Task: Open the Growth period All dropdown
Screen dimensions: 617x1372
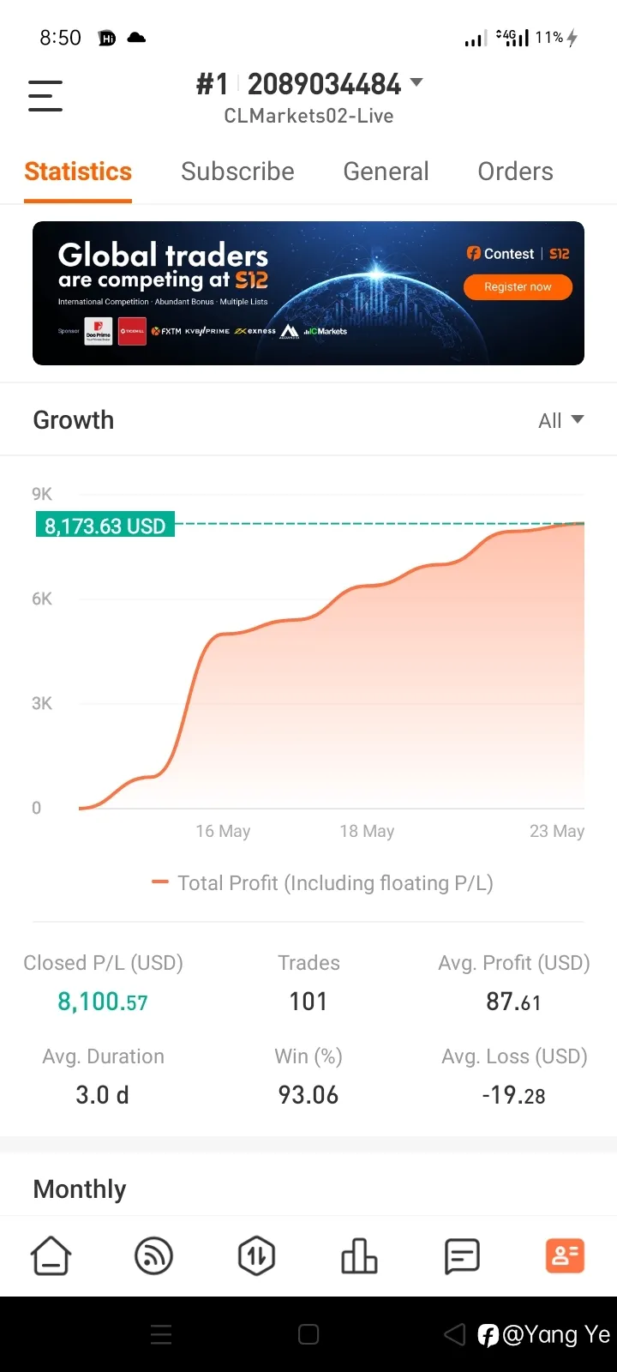Action: 561,420
